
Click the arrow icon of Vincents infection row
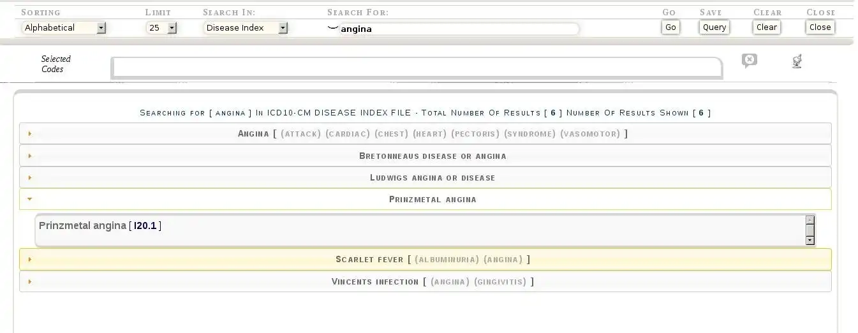click(30, 281)
